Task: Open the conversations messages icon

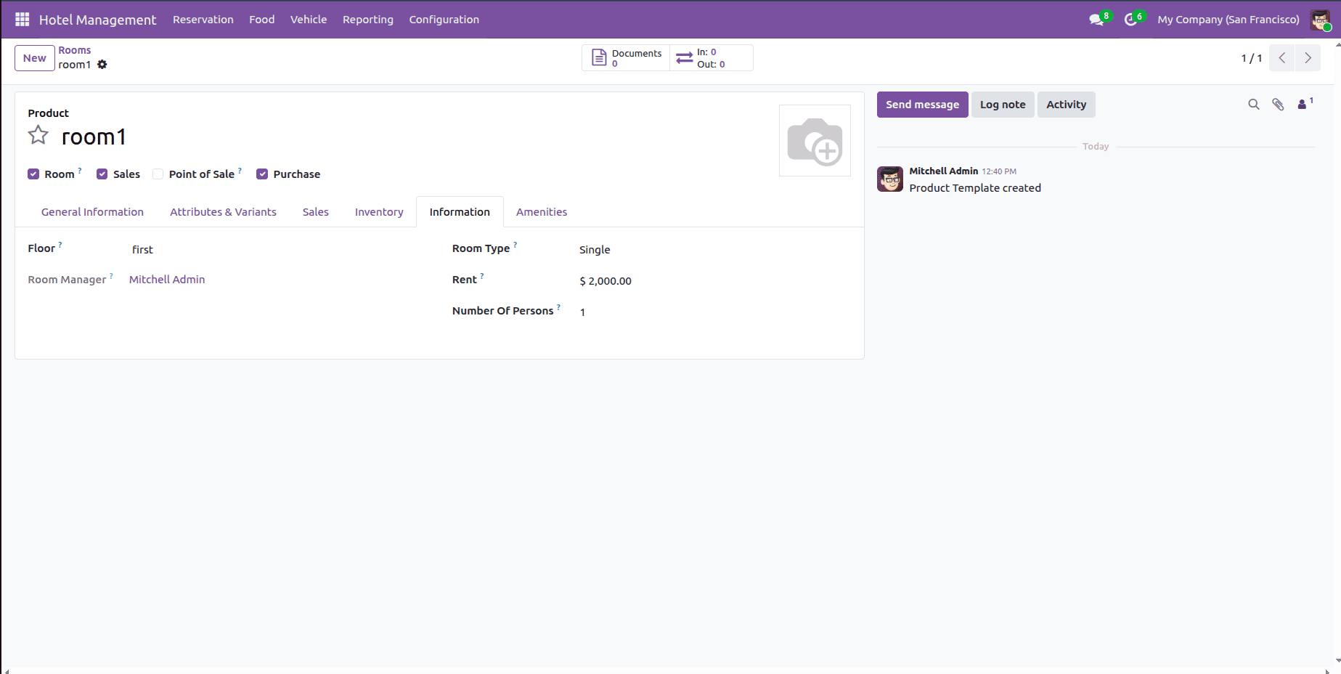Action: [x=1096, y=20]
